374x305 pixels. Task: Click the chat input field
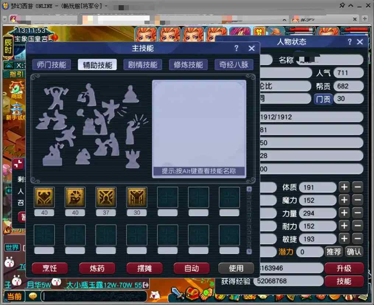94,296
